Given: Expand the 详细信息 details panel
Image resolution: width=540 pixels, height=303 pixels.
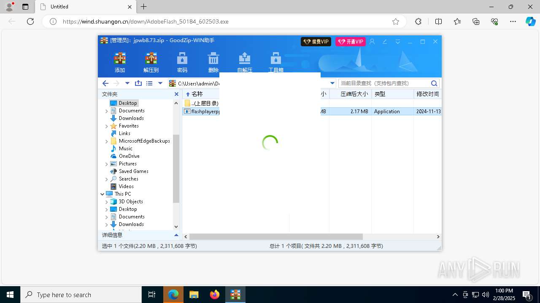Looking at the screenshot, I should pyautogui.click(x=176, y=235).
